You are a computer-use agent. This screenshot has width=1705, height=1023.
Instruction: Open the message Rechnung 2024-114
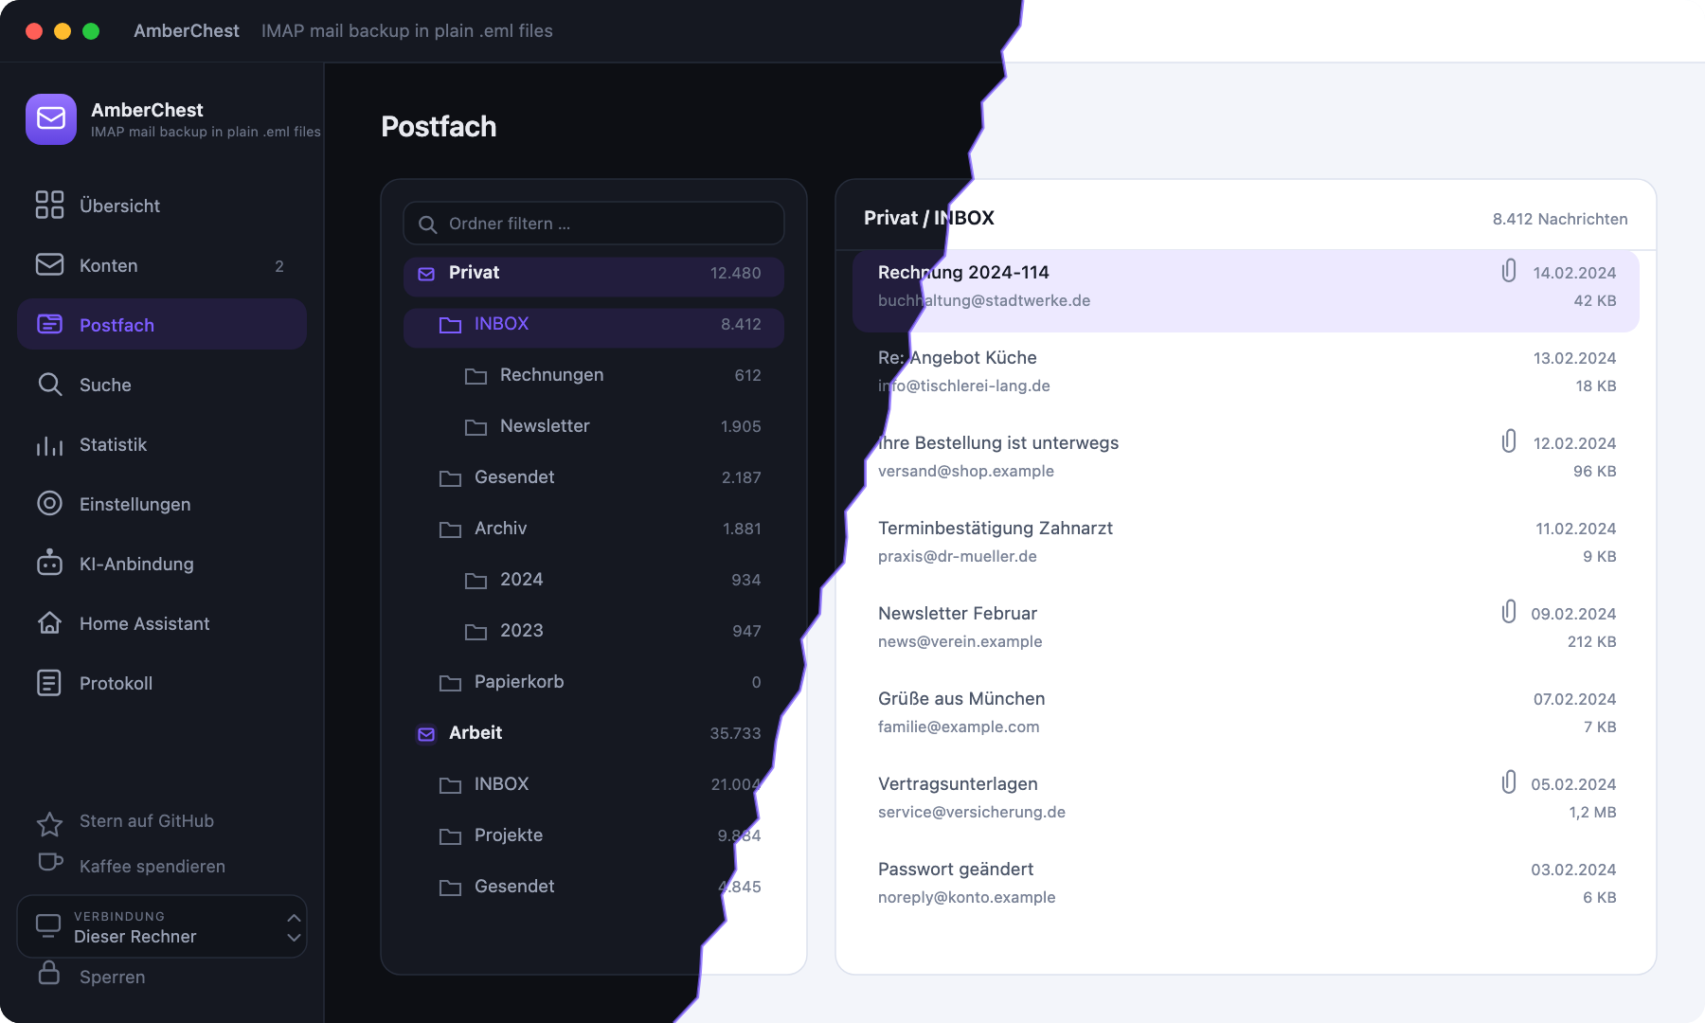pyautogui.click(x=1246, y=291)
